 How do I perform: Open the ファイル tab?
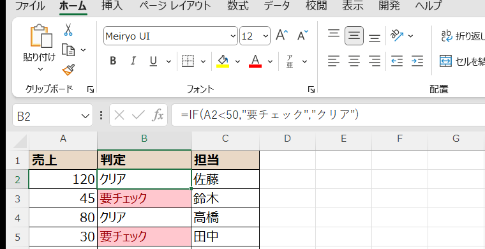(30, 6)
